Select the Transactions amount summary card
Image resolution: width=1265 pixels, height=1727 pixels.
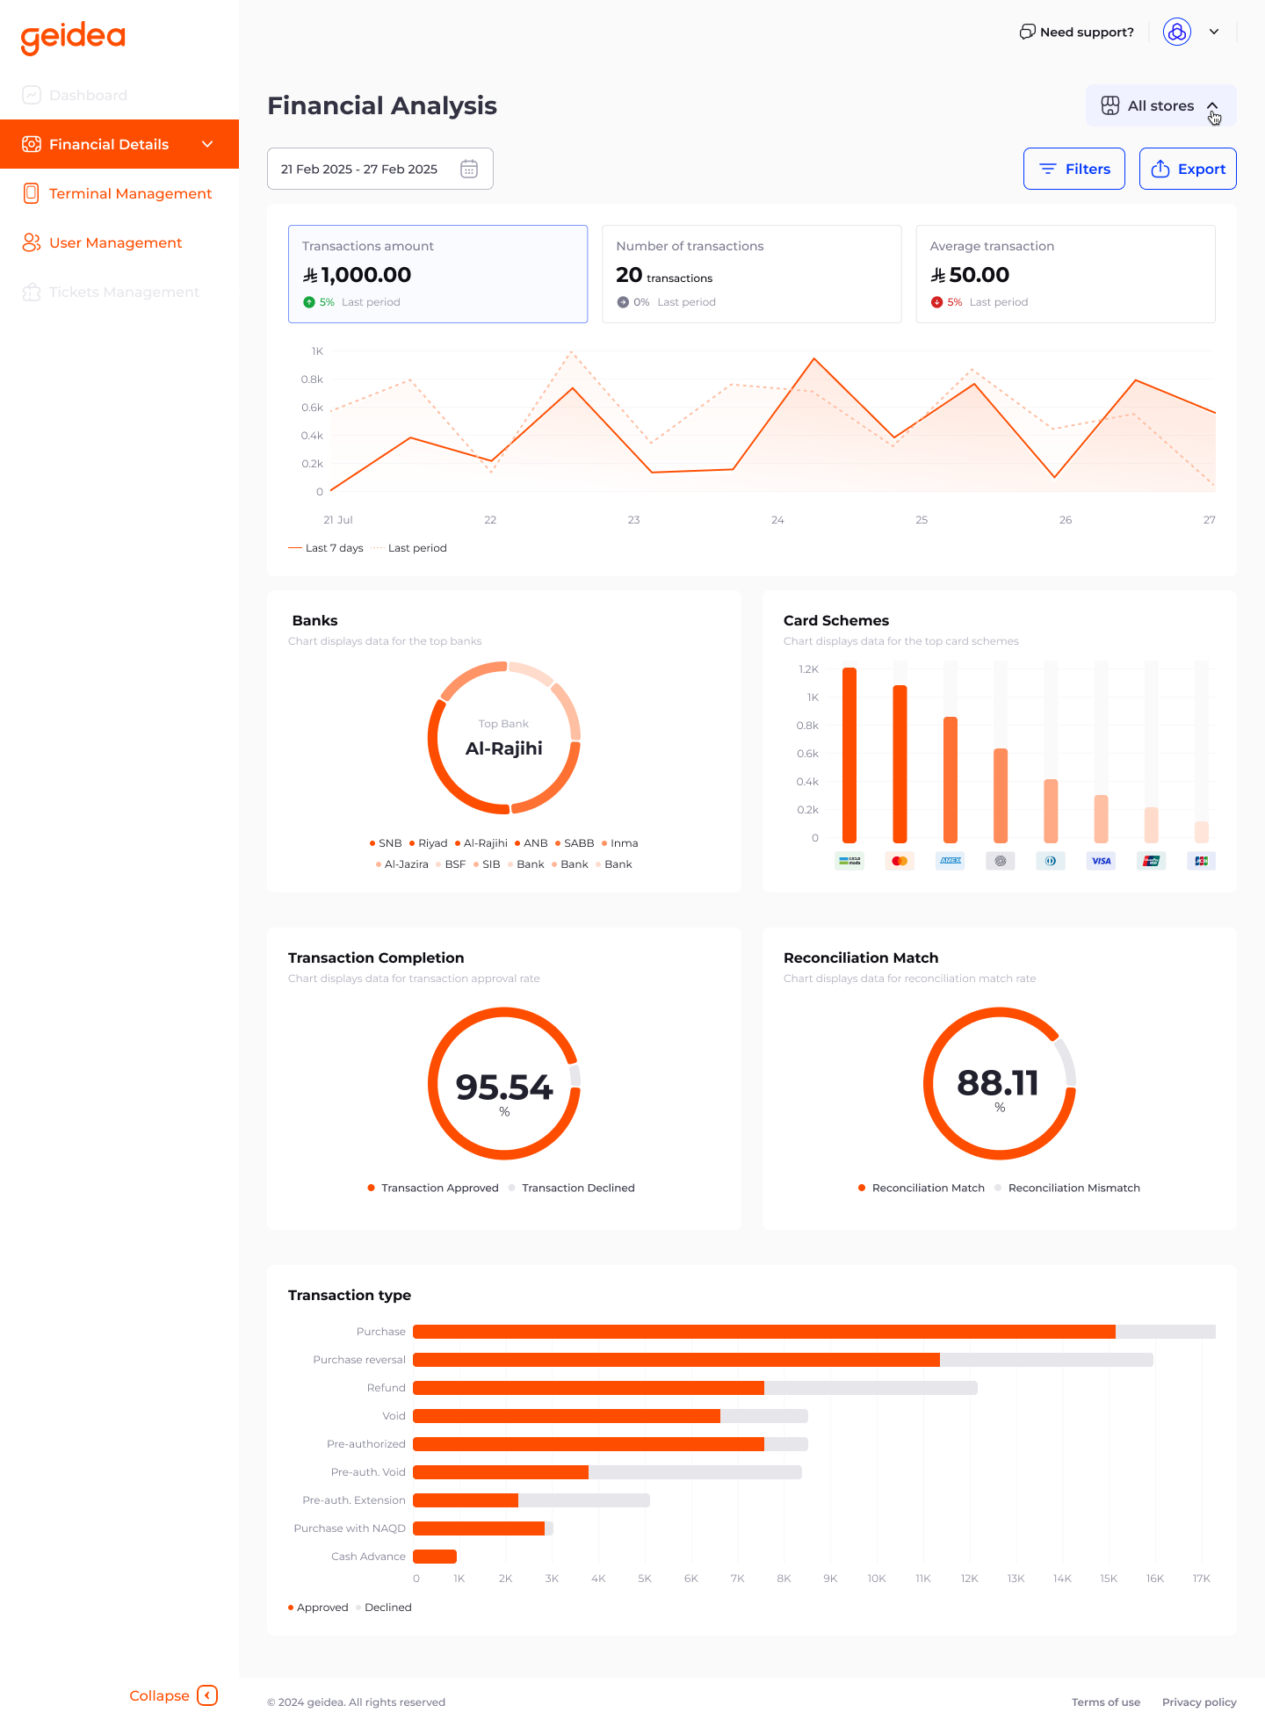(x=437, y=274)
